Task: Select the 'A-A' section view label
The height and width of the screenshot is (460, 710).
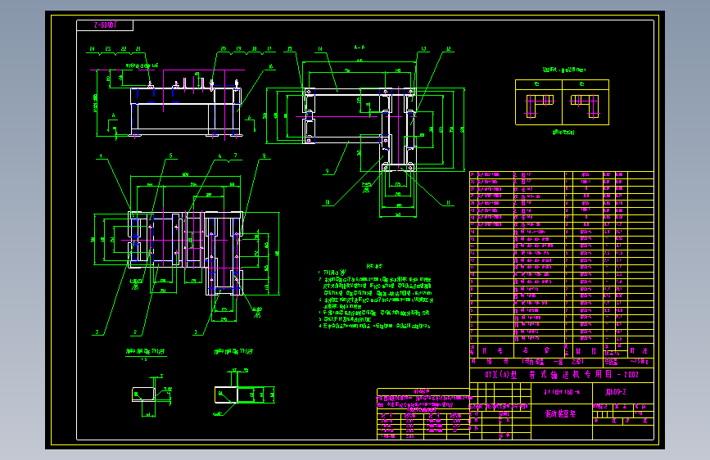Action: 359,47
